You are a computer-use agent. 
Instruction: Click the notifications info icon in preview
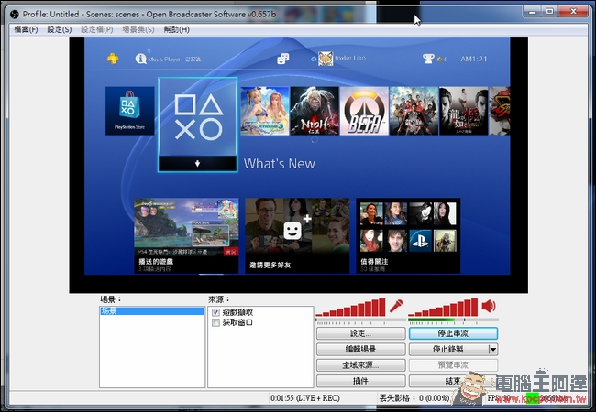(x=140, y=59)
